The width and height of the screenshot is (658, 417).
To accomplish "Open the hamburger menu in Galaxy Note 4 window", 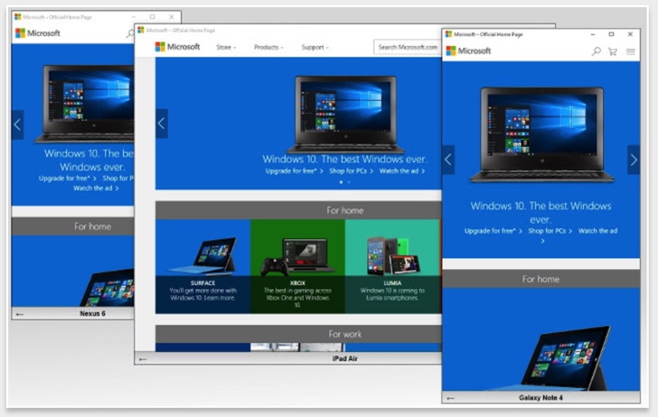I will [630, 51].
